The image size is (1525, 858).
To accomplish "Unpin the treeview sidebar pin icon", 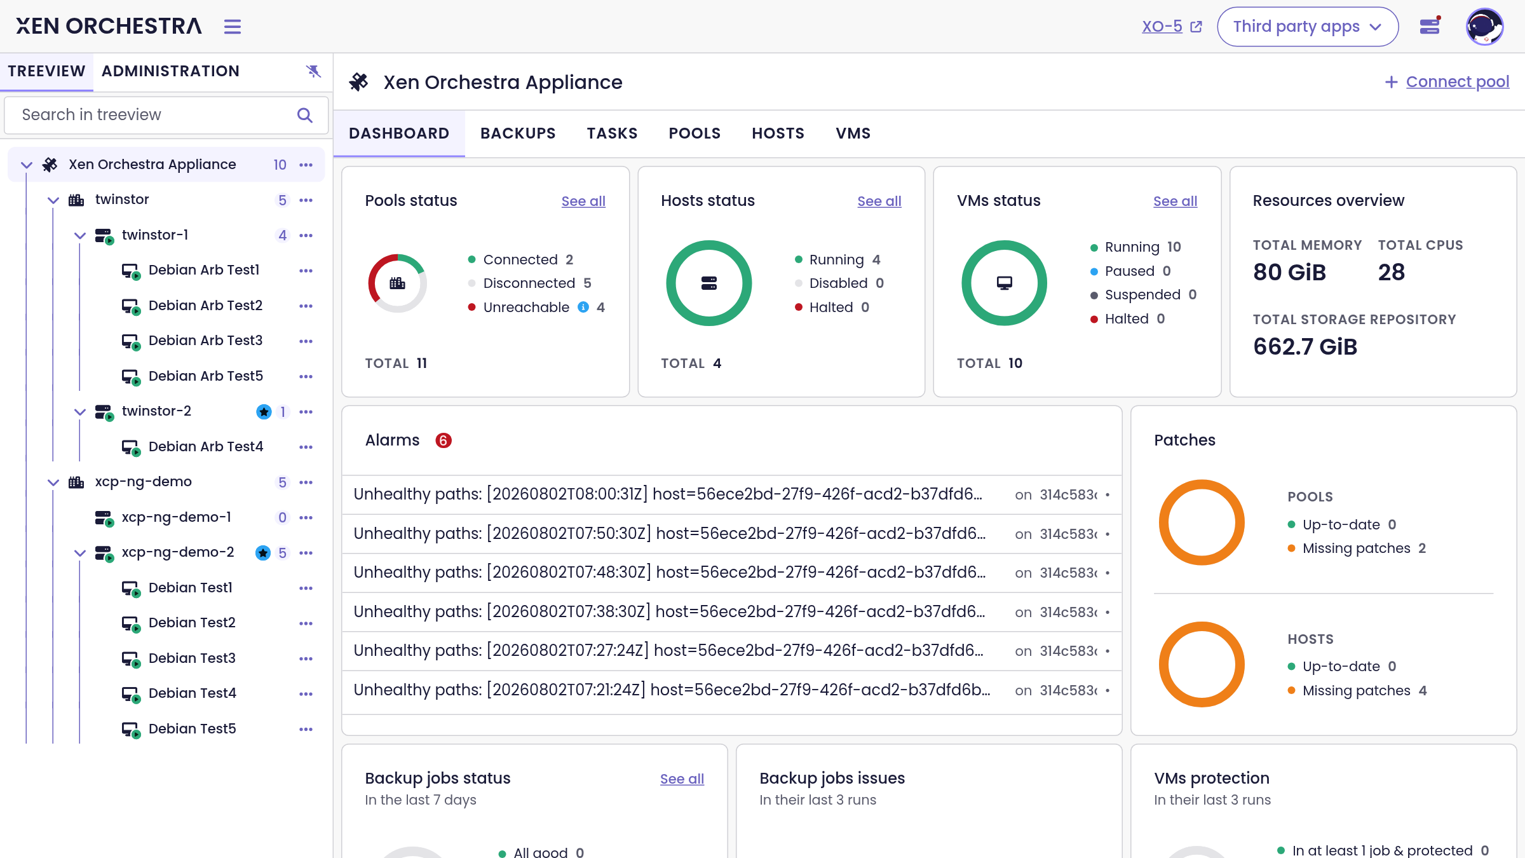I will [x=313, y=71].
